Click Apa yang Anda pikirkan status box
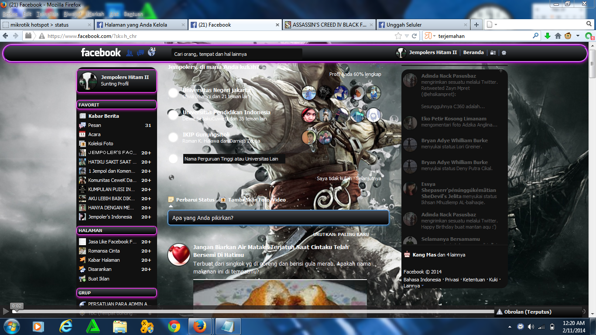Image resolution: width=596 pixels, height=335 pixels. point(278,218)
